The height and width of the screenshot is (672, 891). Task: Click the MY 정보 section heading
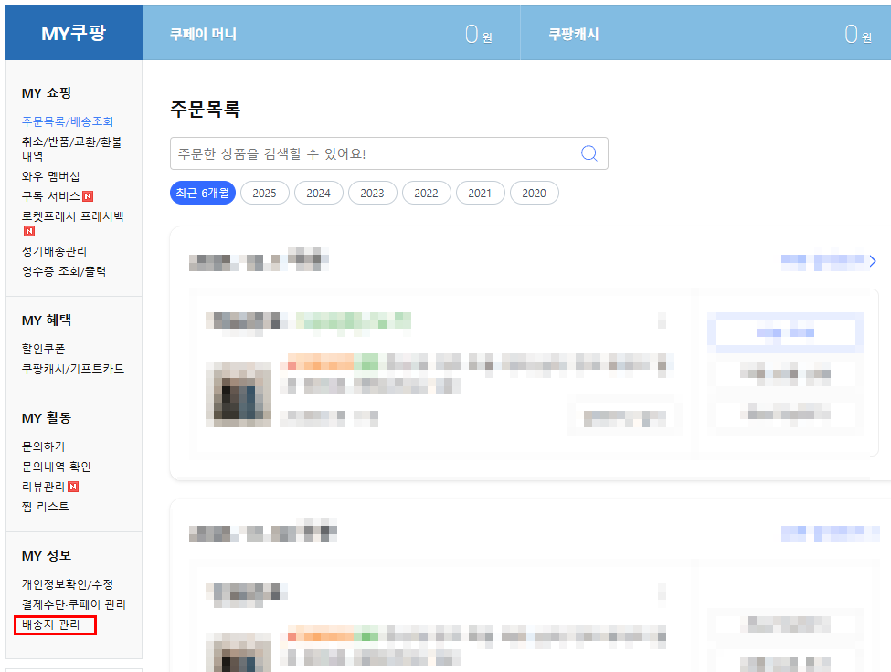point(47,556)
